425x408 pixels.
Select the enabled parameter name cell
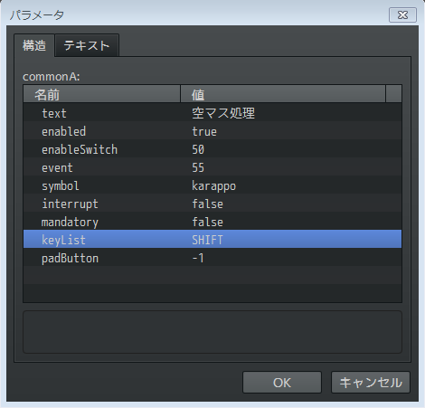(102, 131)
